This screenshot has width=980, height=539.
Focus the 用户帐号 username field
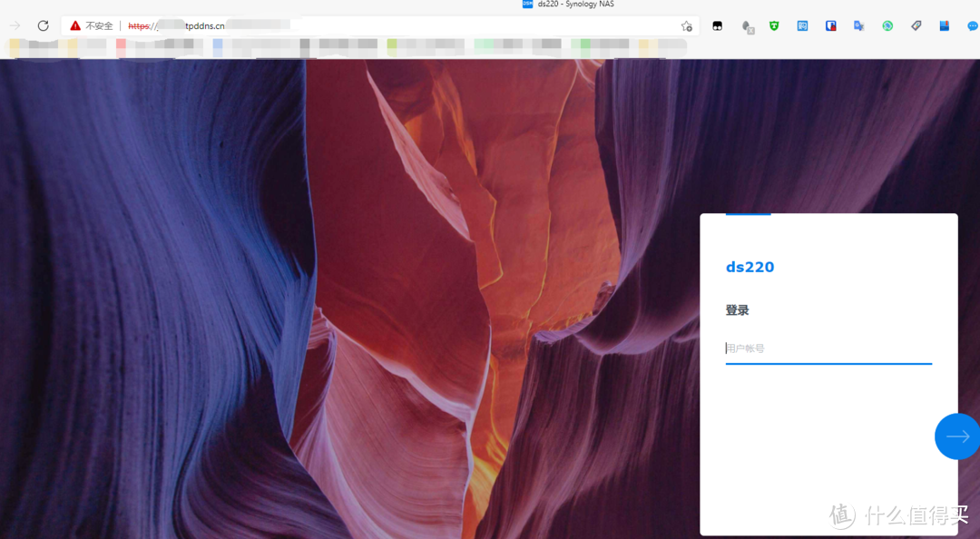point(828,349)
